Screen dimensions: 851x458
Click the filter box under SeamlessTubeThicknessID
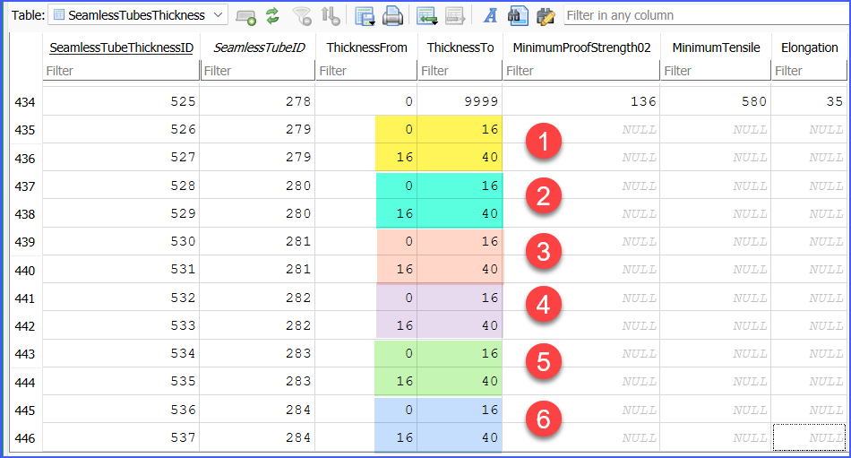[122, 71]
